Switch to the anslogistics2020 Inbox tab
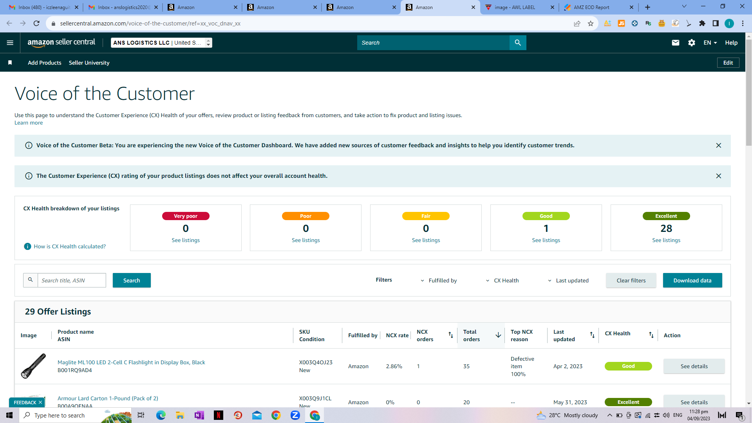 coord(123,7)
